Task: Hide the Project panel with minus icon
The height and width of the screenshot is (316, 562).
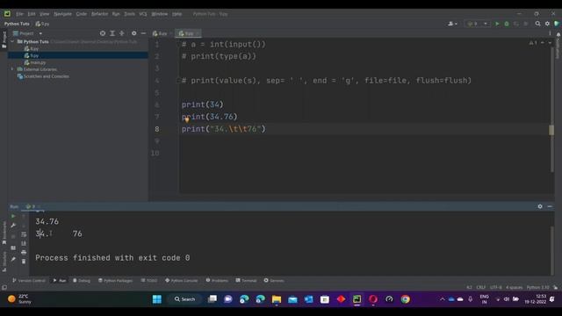Action: [143, 33]
